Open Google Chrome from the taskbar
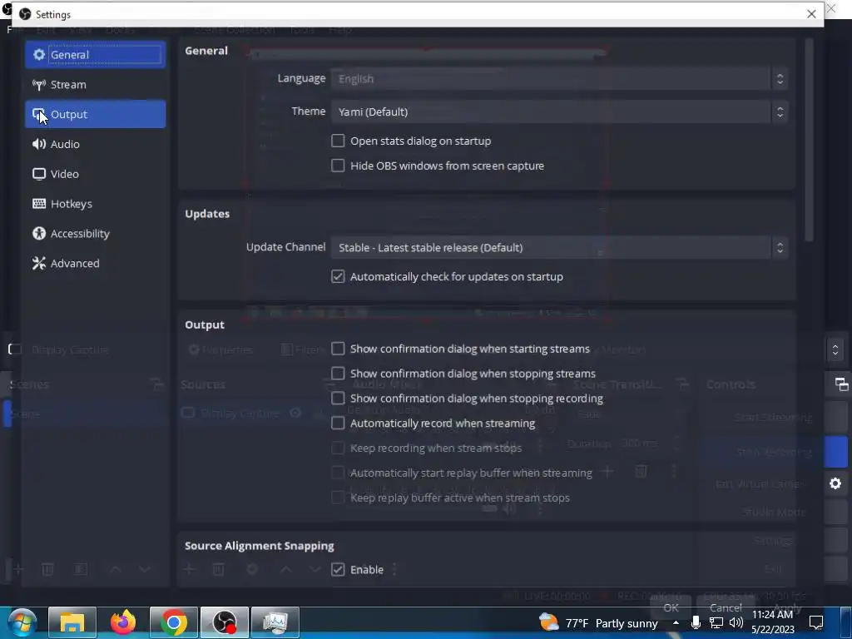The width and height of the screenshot is (852, 639). (x=173, y=622)
